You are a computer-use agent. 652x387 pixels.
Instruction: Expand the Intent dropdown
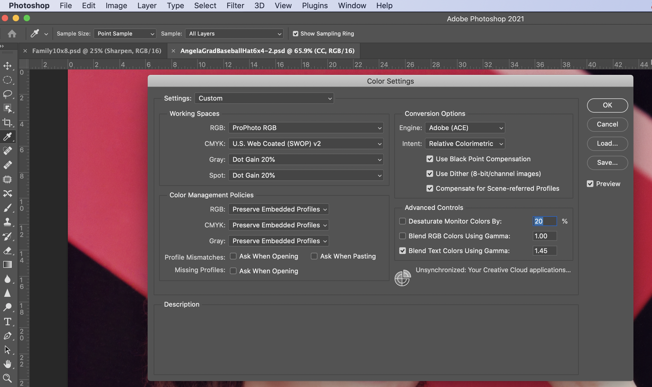(465, 144)
